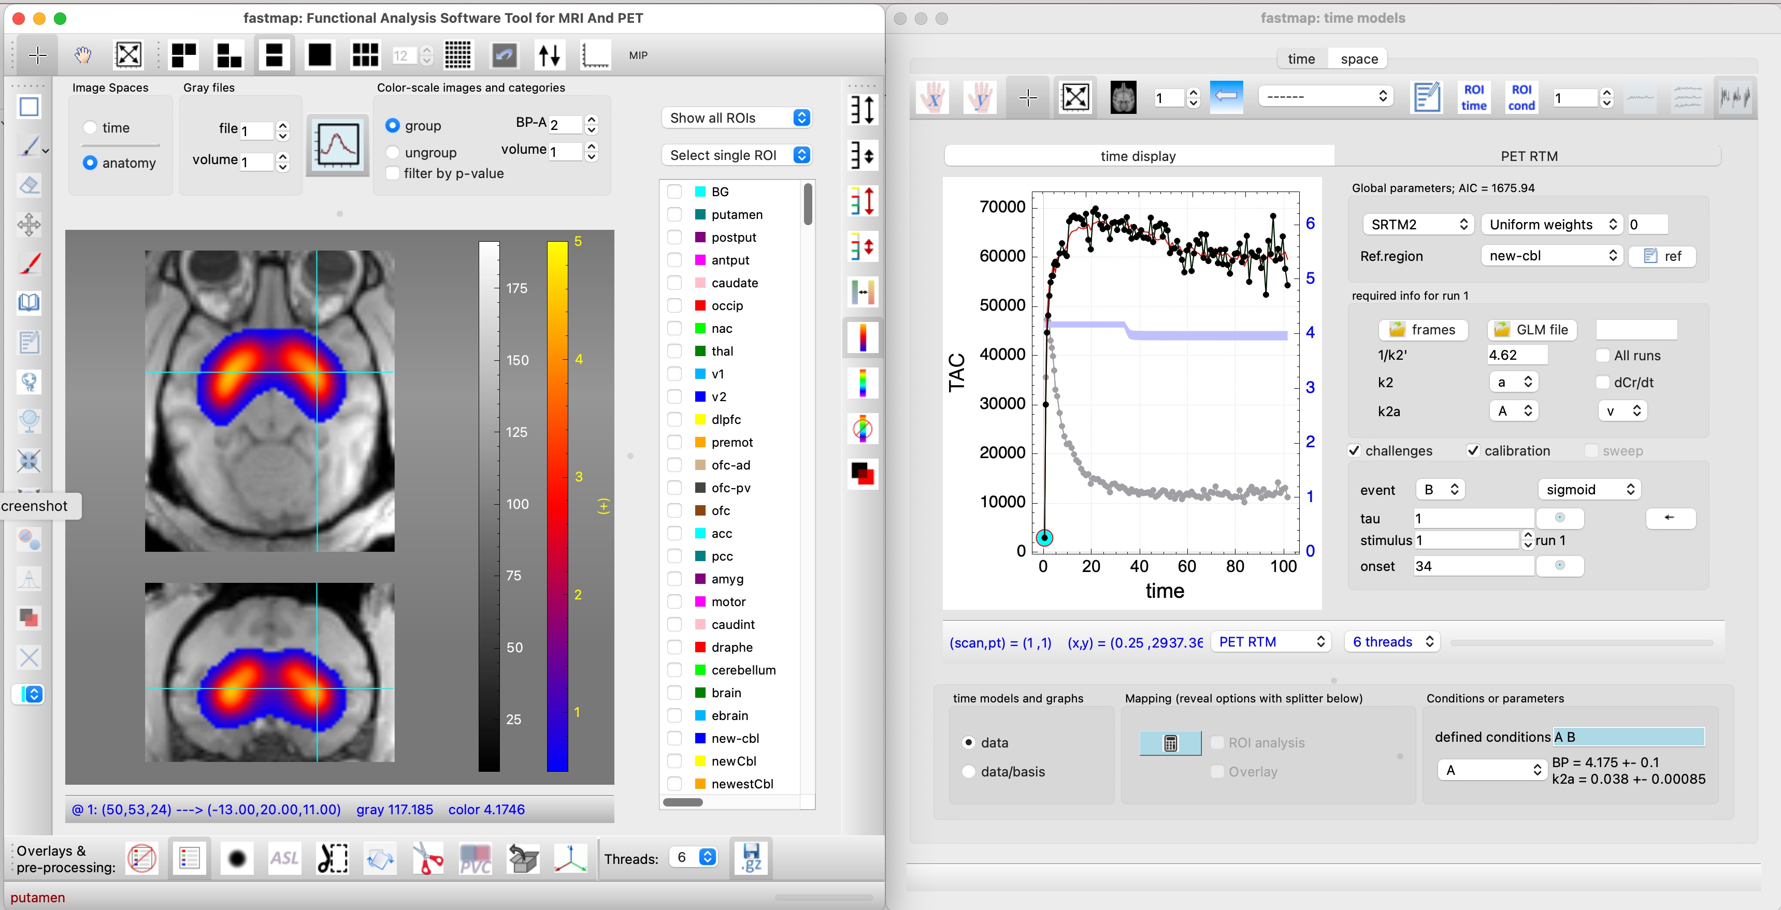Click the ROI cond icon
This screenshot has height=910, width=1781.
point(1521,97)
